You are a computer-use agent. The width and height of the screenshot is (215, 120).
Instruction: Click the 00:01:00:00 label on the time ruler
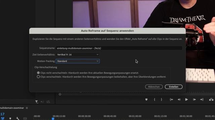point(135,116)
